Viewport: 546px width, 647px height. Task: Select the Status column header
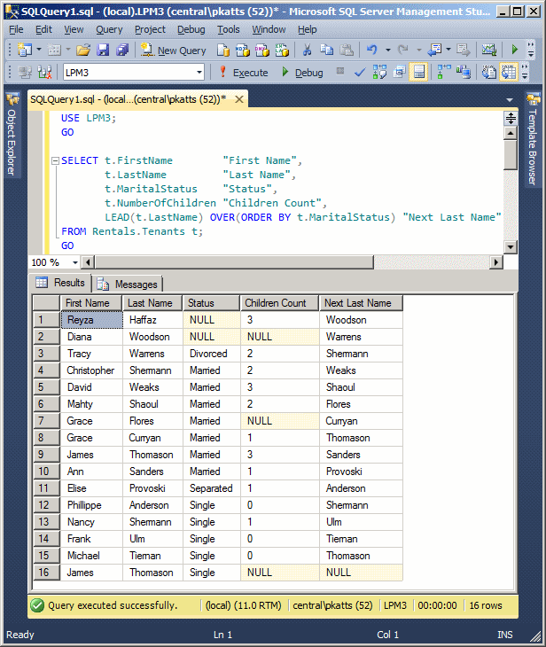tap(211, 303)
